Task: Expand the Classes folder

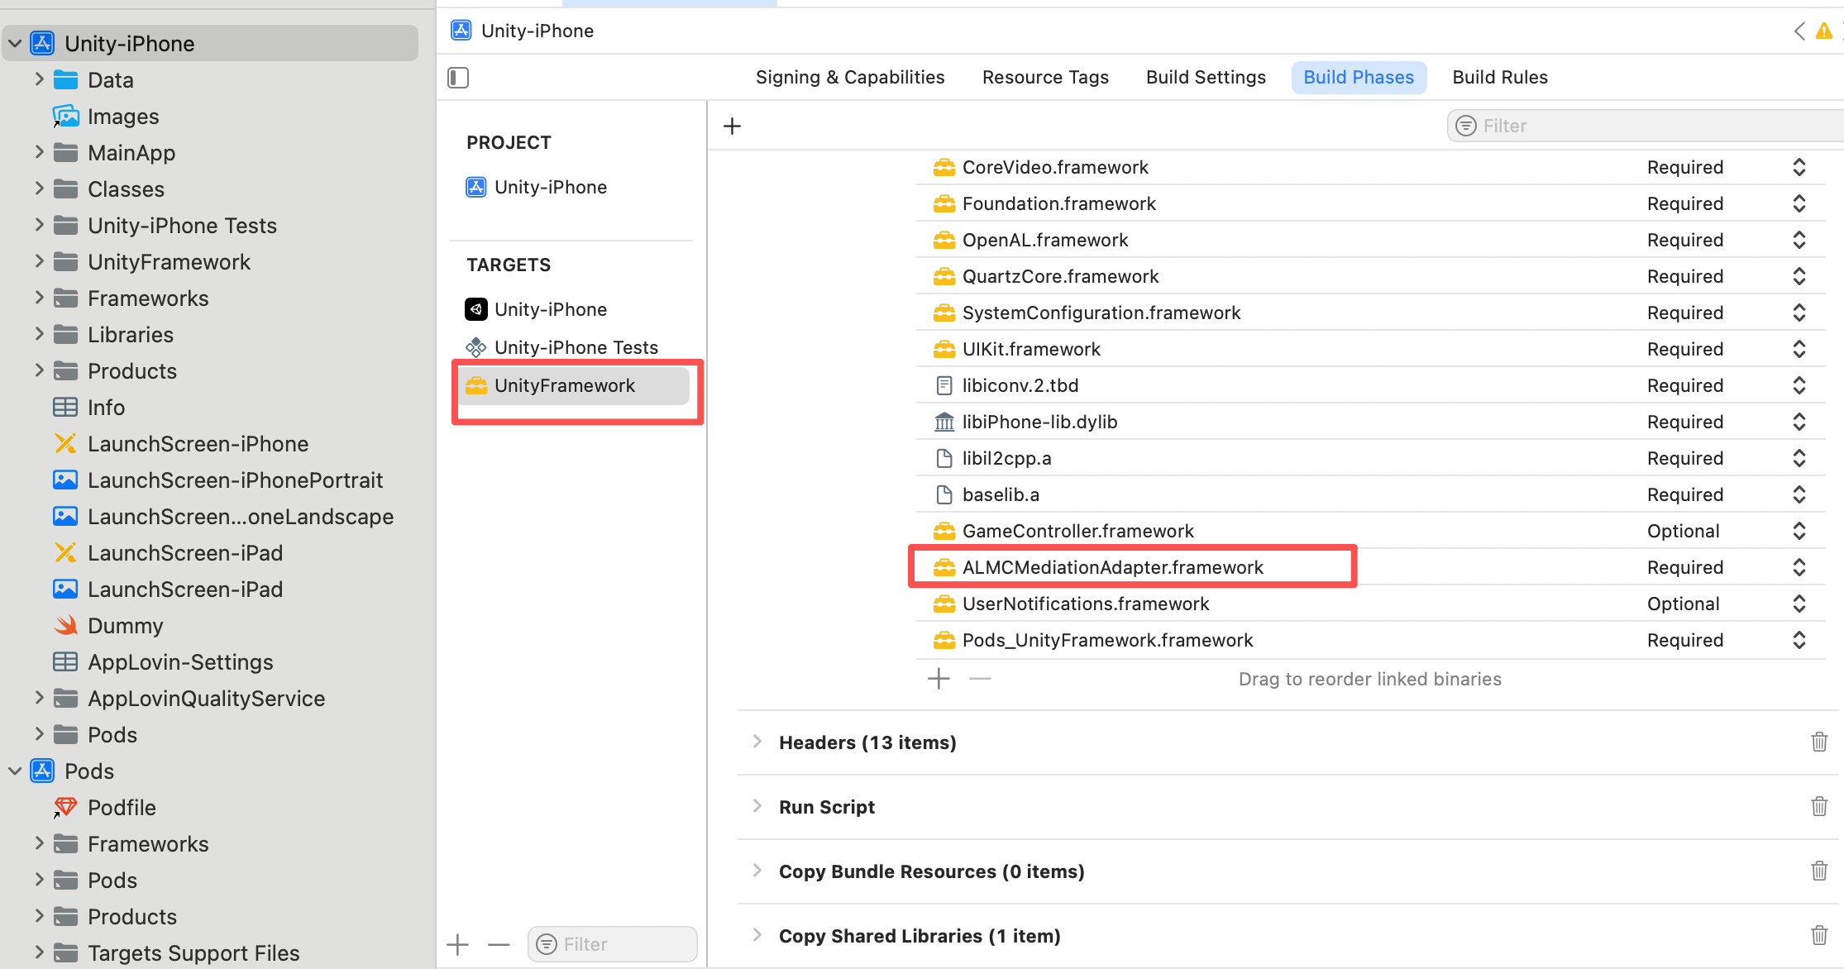Action: click(39, 189)
